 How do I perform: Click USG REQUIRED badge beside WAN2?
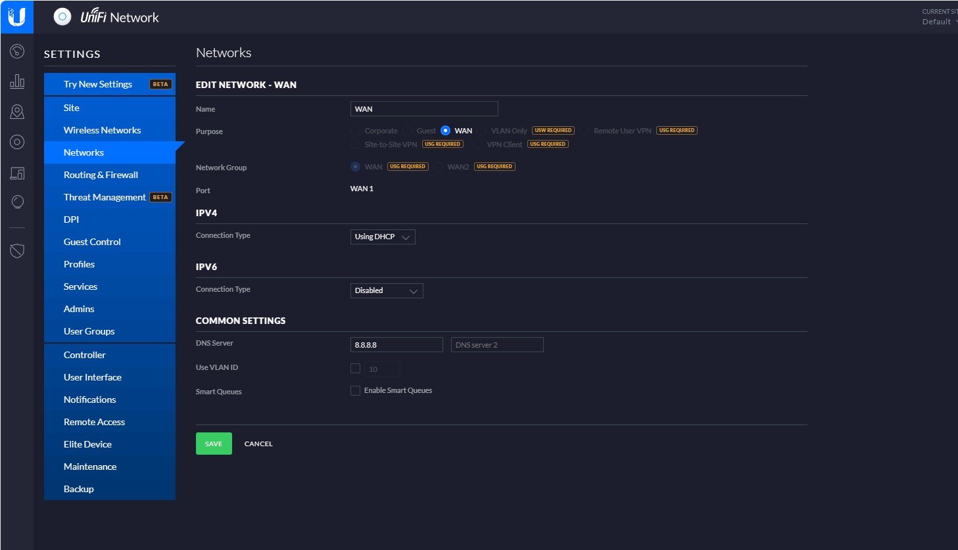[494, 166]
